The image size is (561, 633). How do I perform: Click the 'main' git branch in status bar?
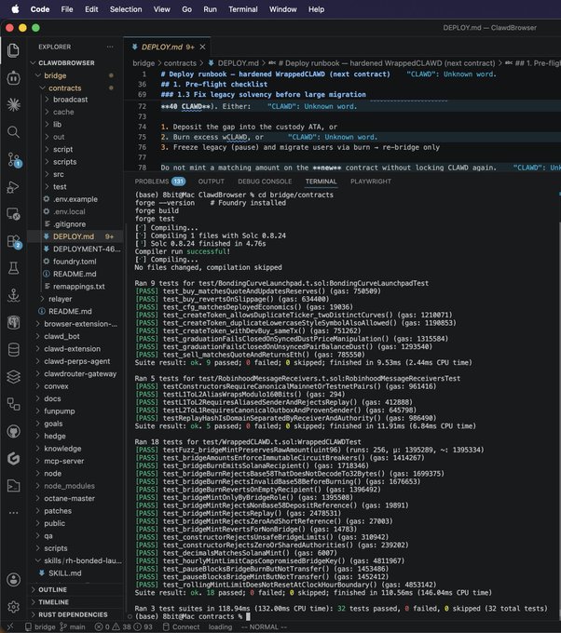pos(73,626)
